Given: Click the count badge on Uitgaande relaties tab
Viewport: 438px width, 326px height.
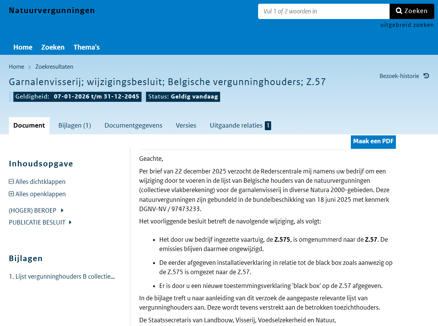Looking at the screenshot, I should pyautogui.click(x=268, y=126).
